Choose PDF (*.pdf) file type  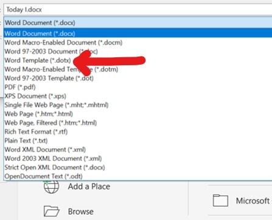pos(20,87)
